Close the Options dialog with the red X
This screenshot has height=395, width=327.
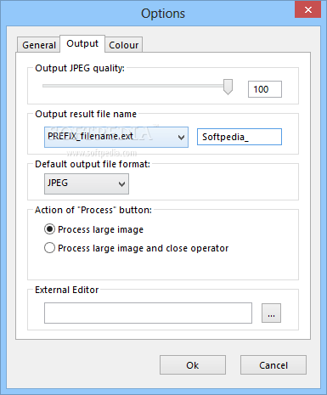pyautogui.click(x=307, y=9)
